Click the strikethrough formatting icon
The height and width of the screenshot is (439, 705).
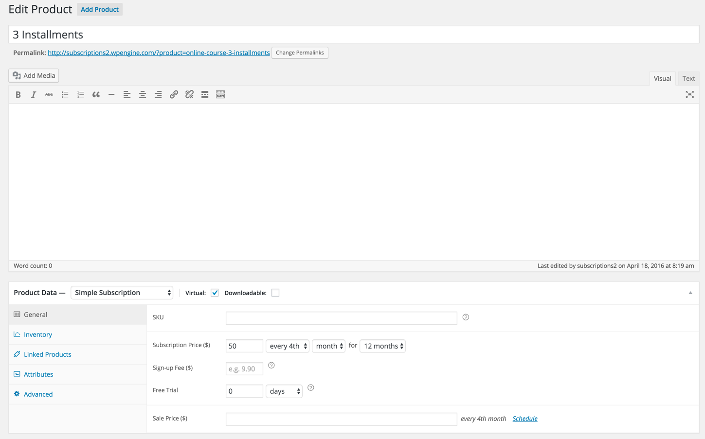[49, 95]
